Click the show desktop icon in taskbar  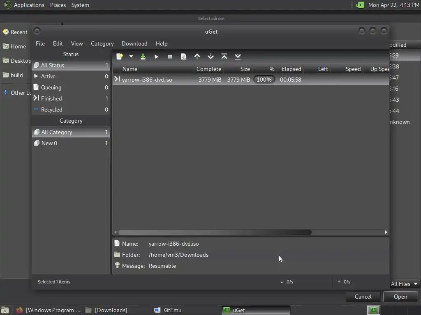point(5,310)
